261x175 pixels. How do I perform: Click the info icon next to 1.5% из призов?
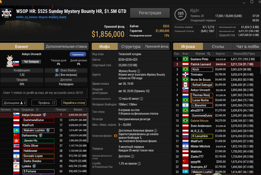[139, 163]
